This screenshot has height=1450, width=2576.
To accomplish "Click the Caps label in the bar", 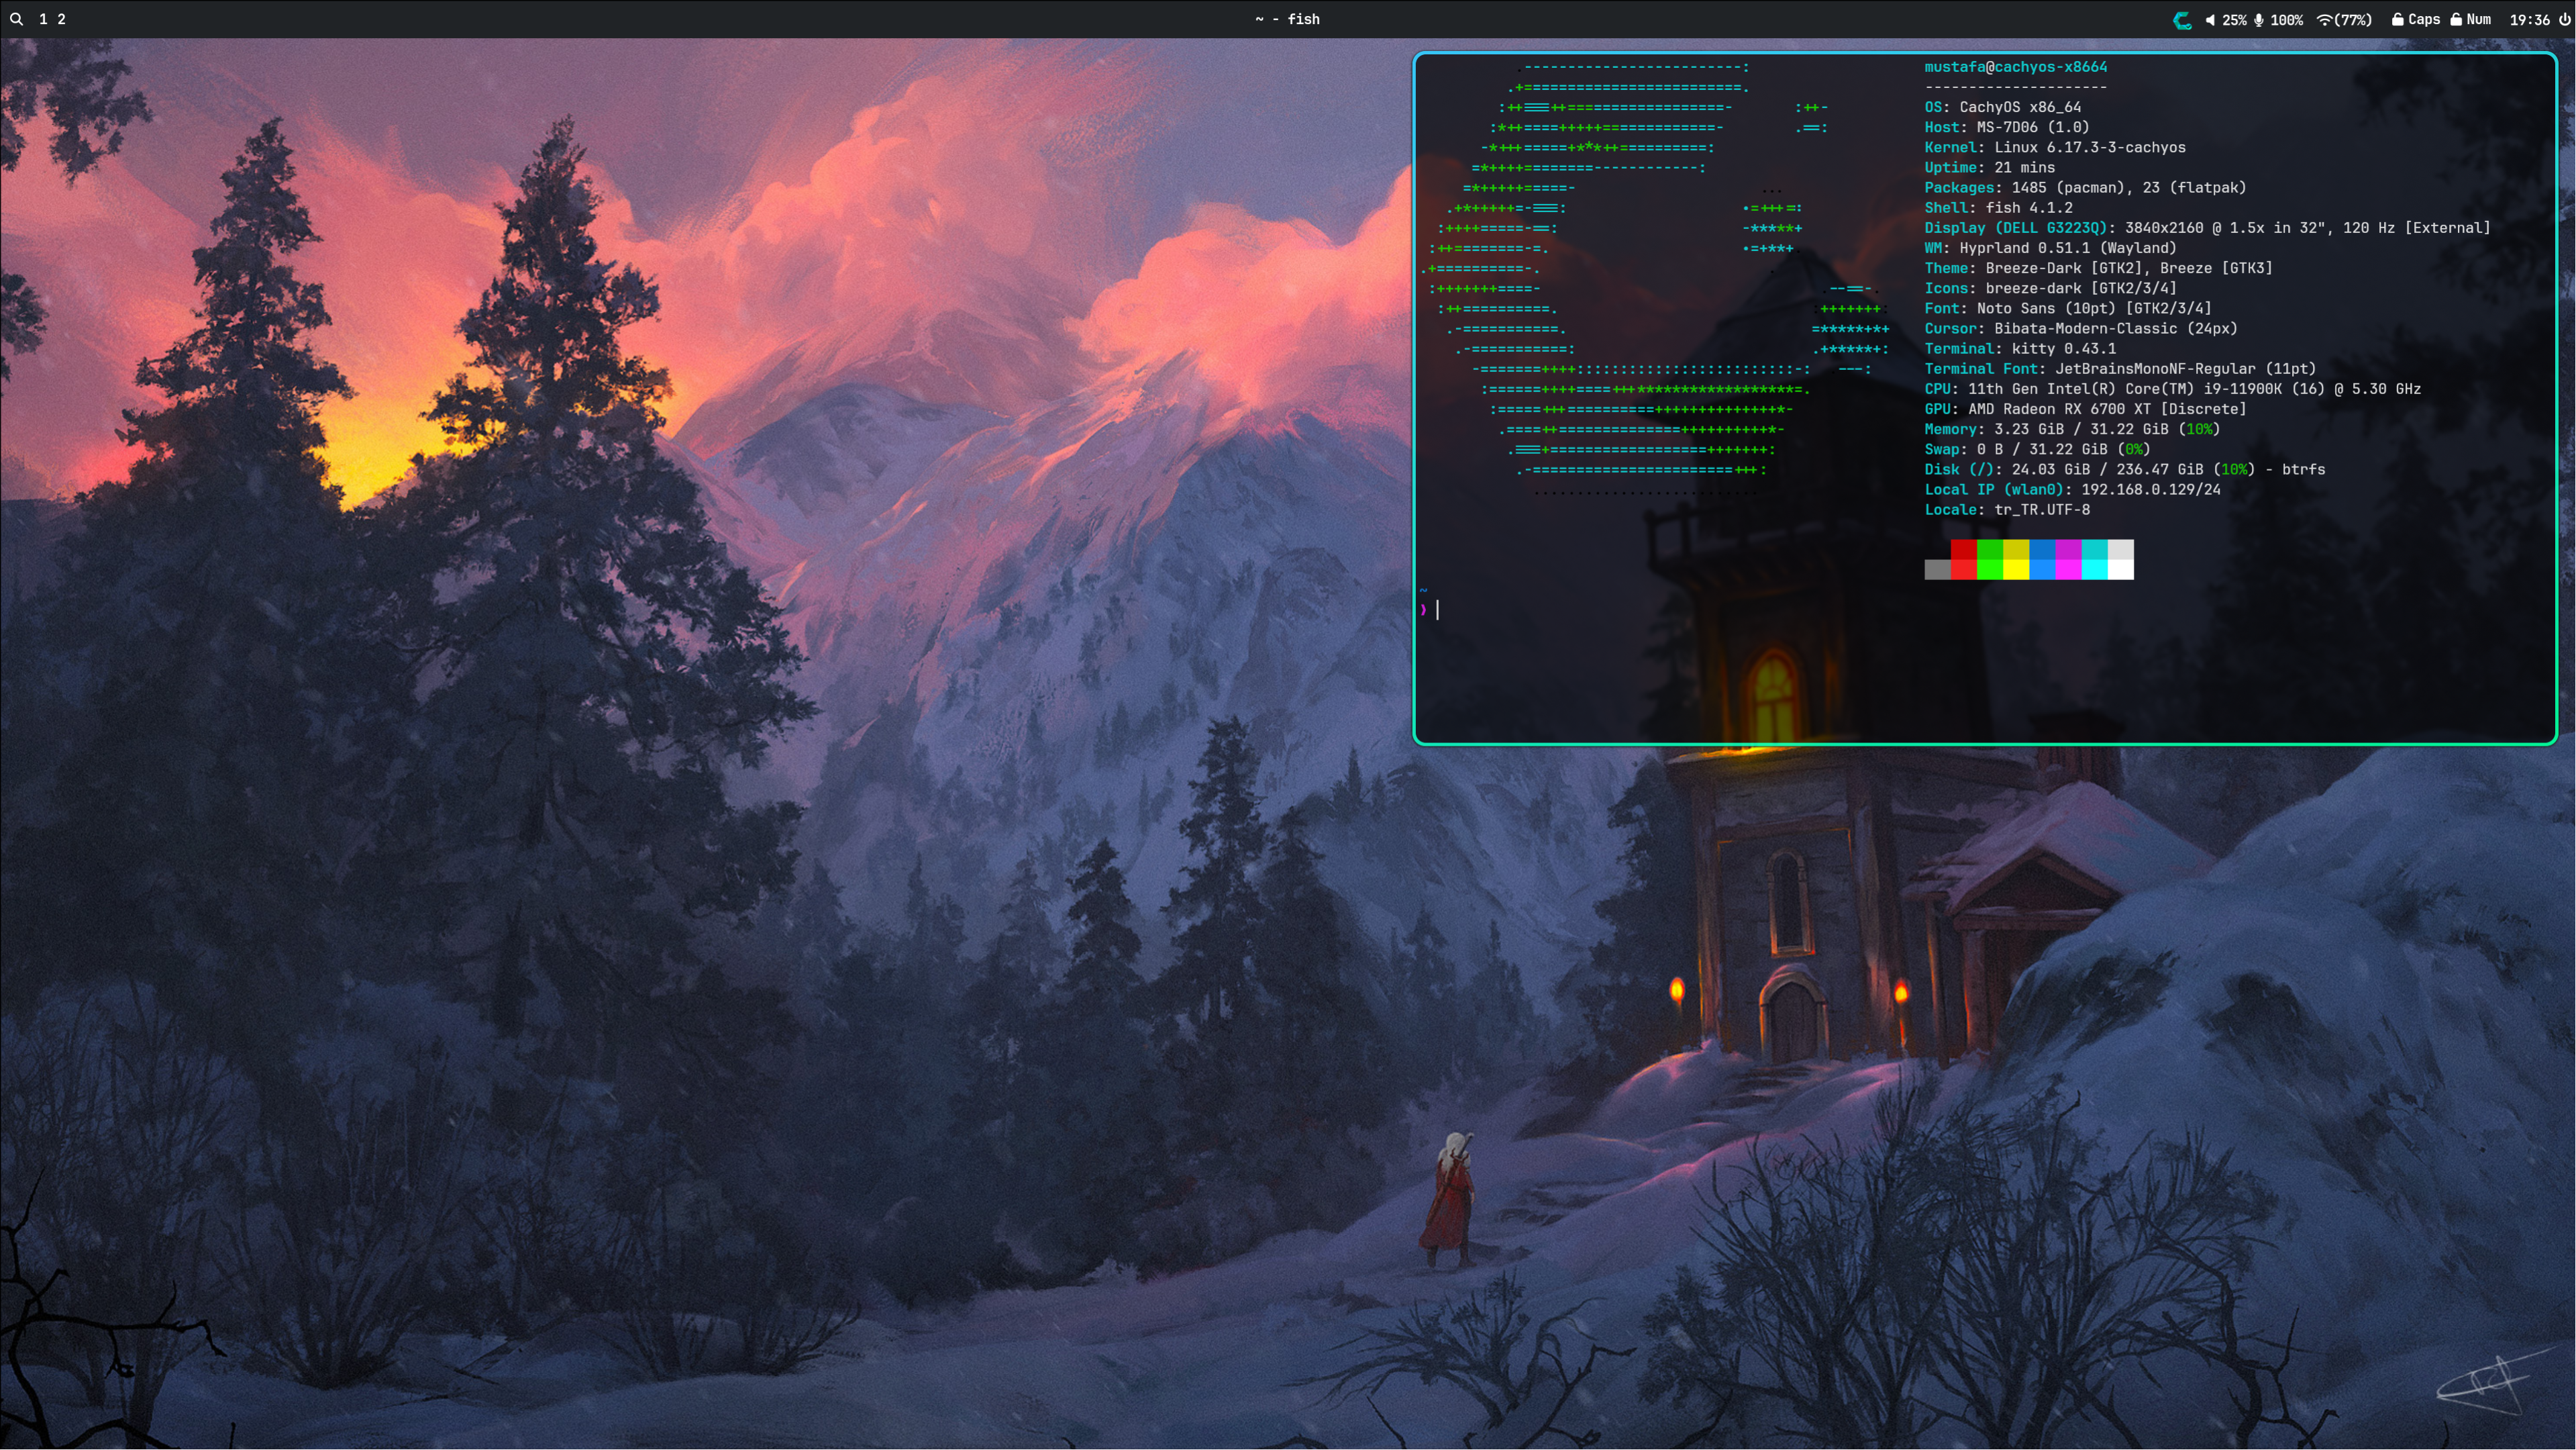I will 2424,19.
